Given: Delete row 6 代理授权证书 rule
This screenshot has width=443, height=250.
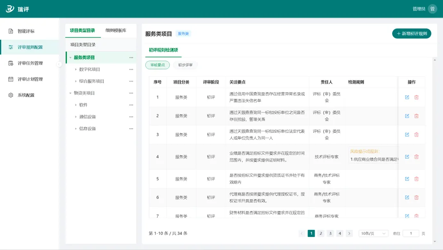Looking at the screenshot, I should pos(416,197).
